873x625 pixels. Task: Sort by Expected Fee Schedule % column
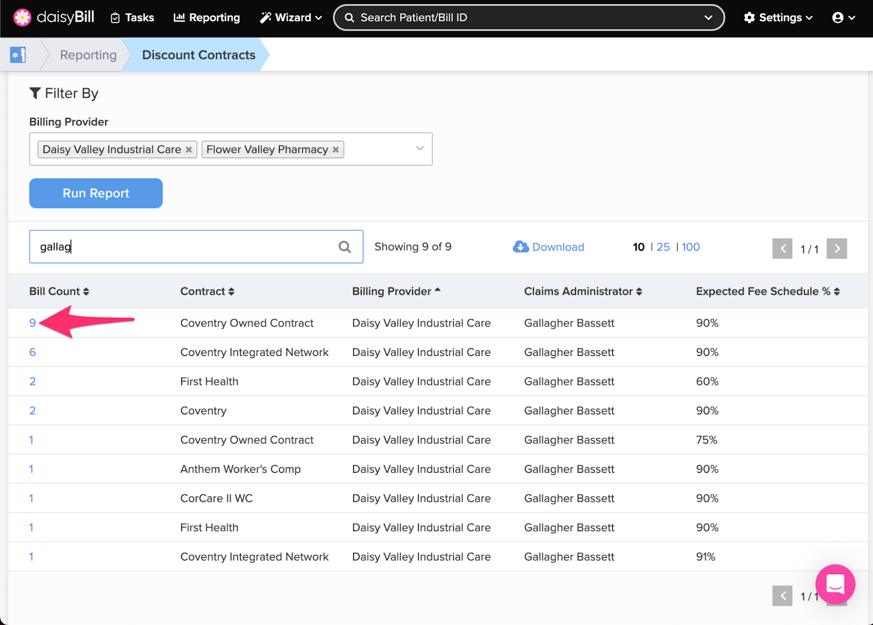click(768, 291)
